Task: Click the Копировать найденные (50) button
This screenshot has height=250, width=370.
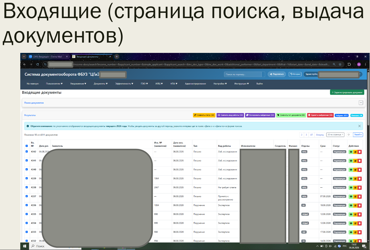Action: pos(260,115)
